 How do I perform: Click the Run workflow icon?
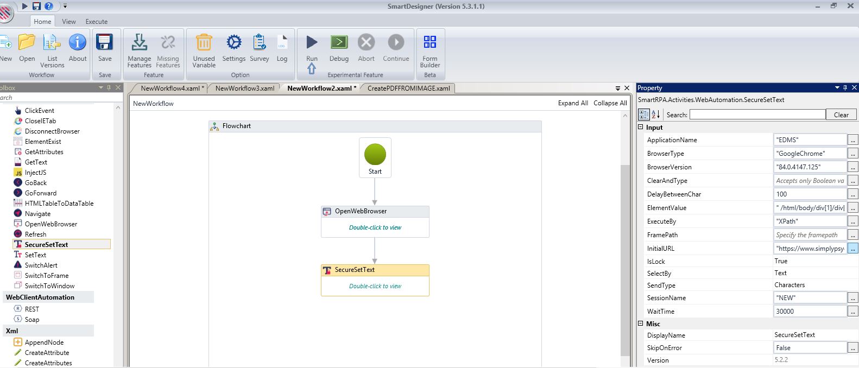(x=312, y=43)
